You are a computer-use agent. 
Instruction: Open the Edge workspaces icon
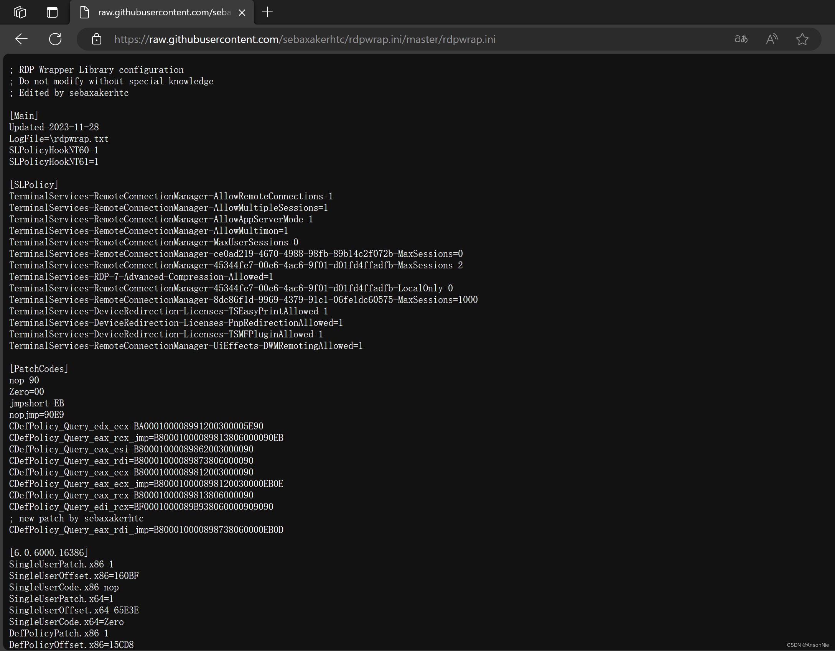pos(20,12)
